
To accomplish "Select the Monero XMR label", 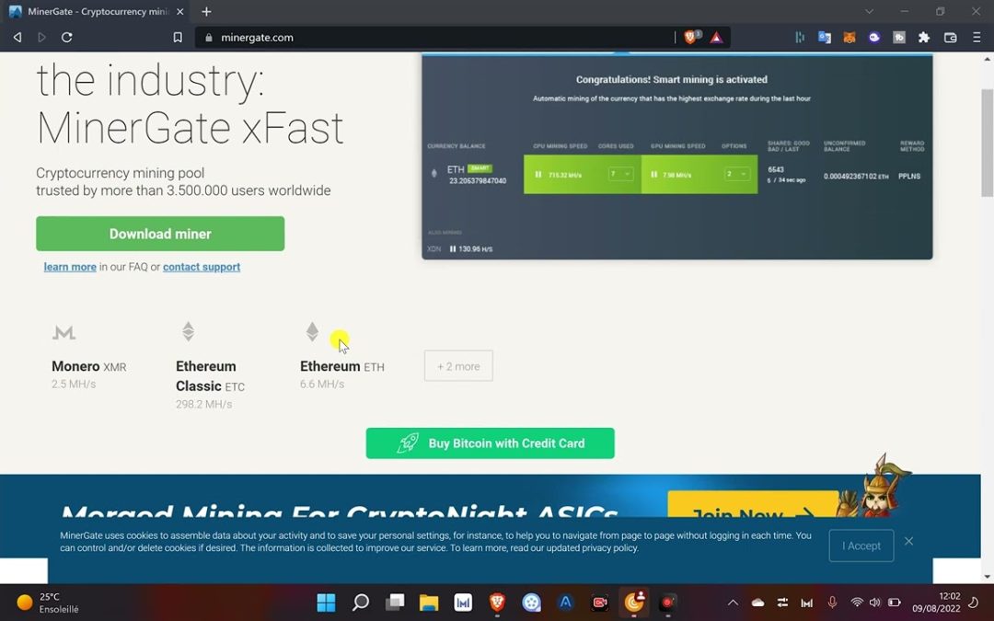I will pos(88,366).
